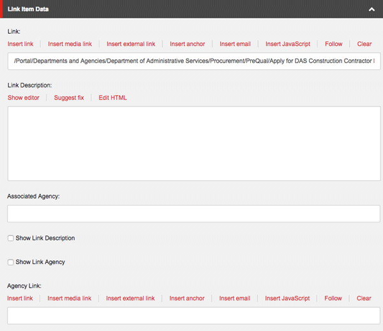Choose Insert anchor in the Link field

pos(187,44)
